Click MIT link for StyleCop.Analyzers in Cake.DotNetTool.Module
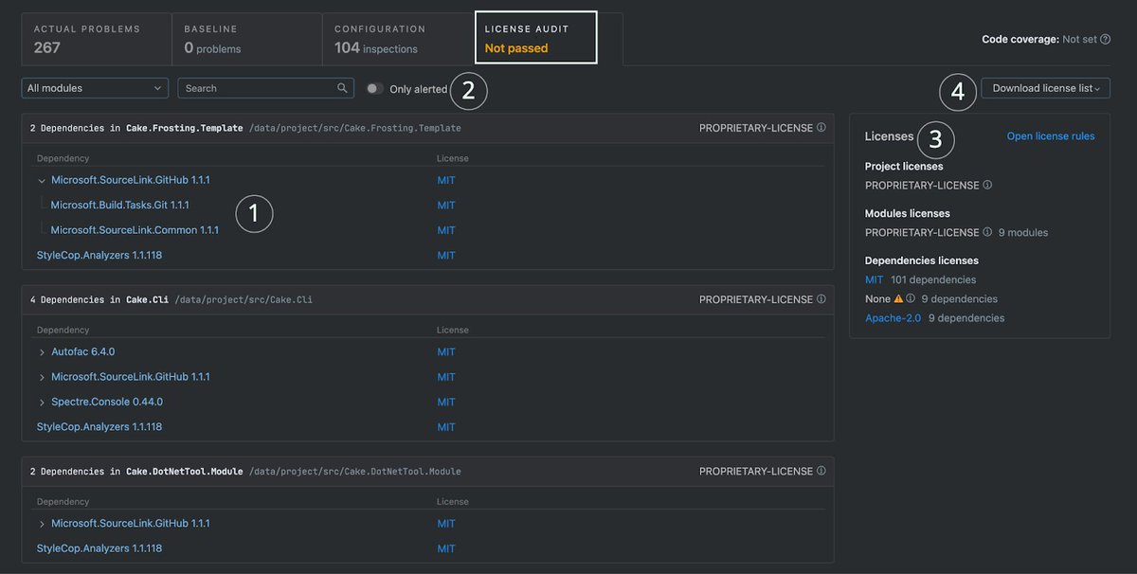The height and width of the screenshot is (574, 1137). click(446, 548)
